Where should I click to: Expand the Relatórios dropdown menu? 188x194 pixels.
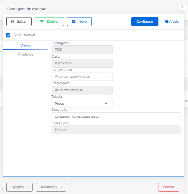point(51,187)
